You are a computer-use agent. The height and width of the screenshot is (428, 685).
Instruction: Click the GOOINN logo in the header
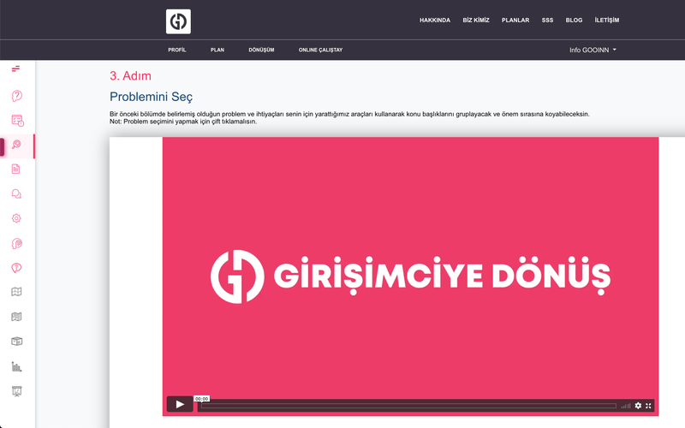178,21
